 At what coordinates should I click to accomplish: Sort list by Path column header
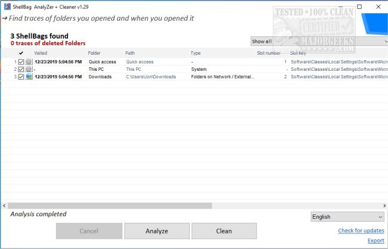pos(130,53)
